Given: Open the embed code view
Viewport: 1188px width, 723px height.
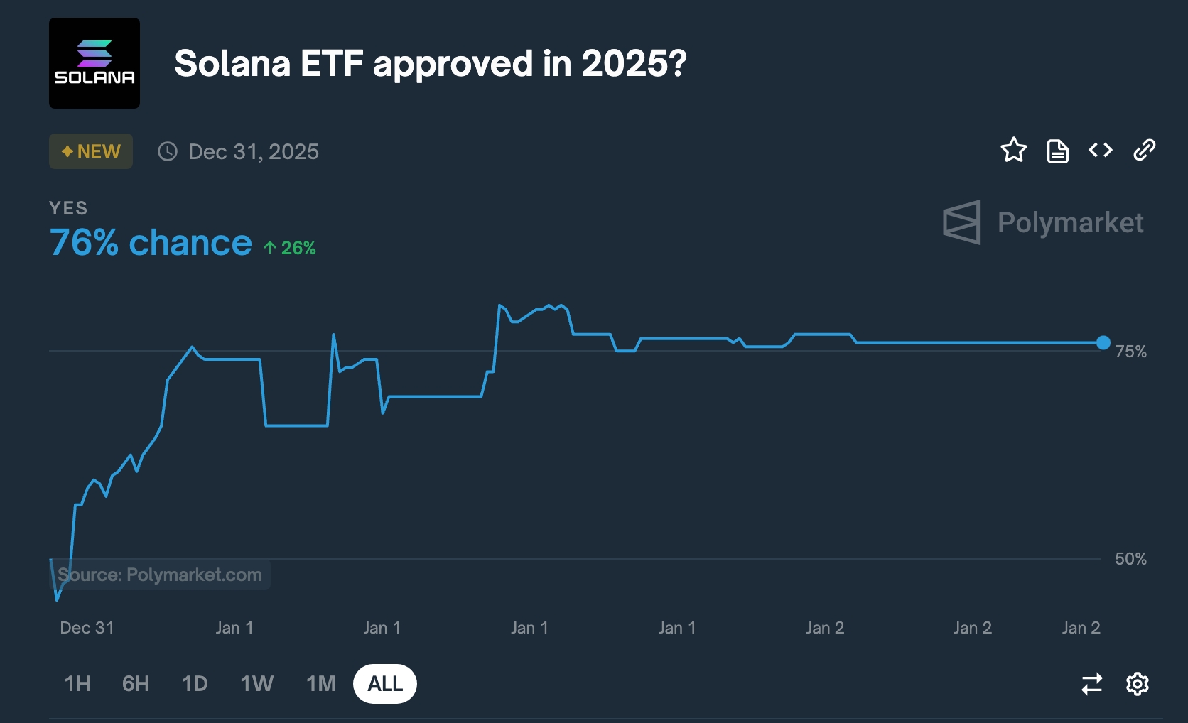Looking at the screenshot, I should pyautogui.click(x=1101, y=151).
